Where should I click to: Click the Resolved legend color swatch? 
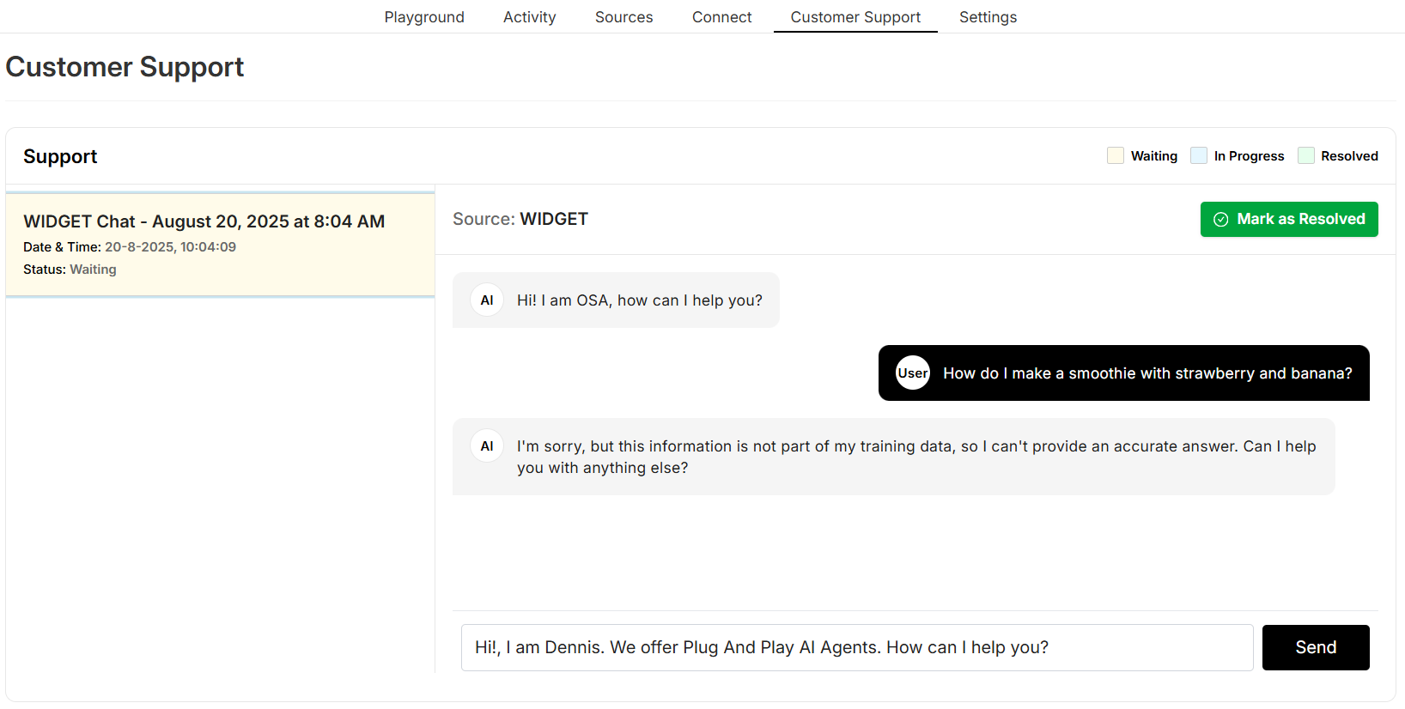[1306, 155]
